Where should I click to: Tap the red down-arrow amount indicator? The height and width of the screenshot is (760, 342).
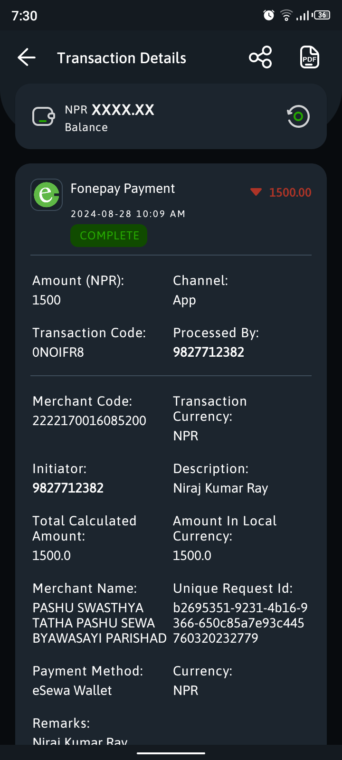click(x=256, y=192)
